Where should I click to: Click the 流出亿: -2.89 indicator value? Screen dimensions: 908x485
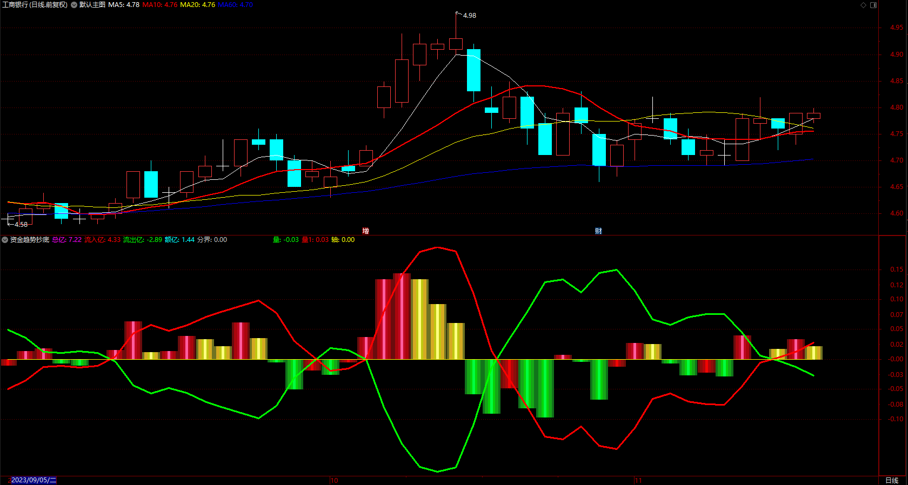(143, 240)
